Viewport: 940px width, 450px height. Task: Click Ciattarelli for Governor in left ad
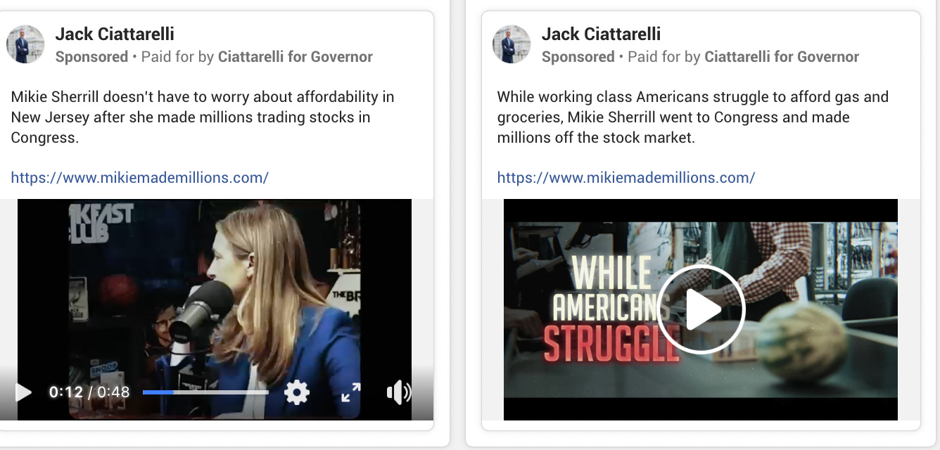296,57
